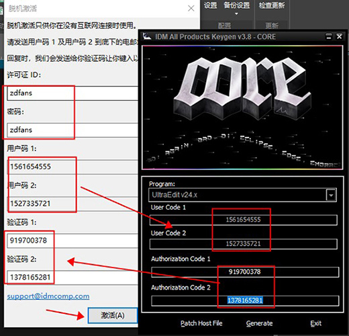This screenshot has width=349, height=336.
Task: Click the keygen title bar app icon
Action: (147, 36)
